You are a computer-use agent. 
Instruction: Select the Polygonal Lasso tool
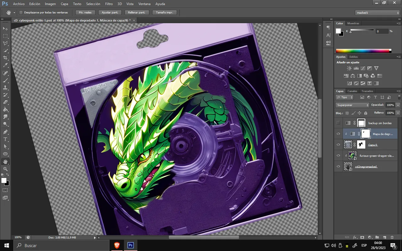point(5,43)
